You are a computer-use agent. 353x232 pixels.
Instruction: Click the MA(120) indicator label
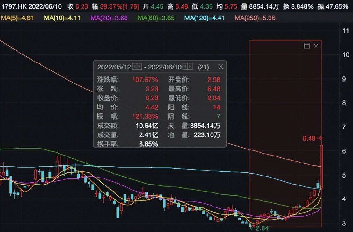[204, 18]
